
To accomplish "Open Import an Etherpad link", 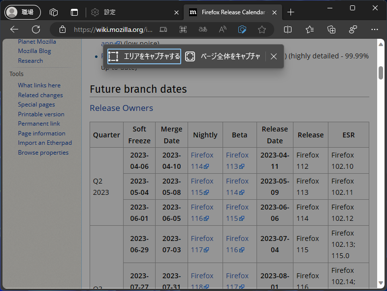I will point(45,143).
